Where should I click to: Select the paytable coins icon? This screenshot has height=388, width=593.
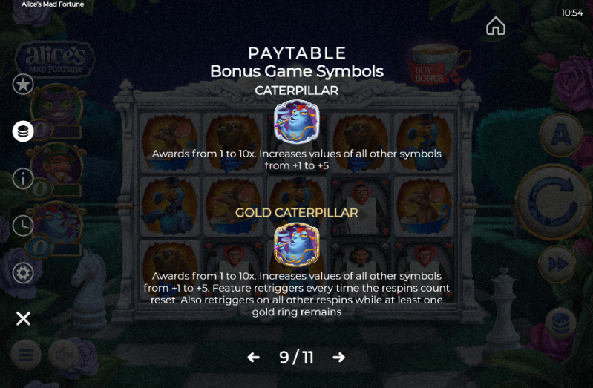(23, 131)
